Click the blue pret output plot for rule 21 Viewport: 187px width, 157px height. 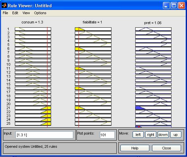(153, 108)
